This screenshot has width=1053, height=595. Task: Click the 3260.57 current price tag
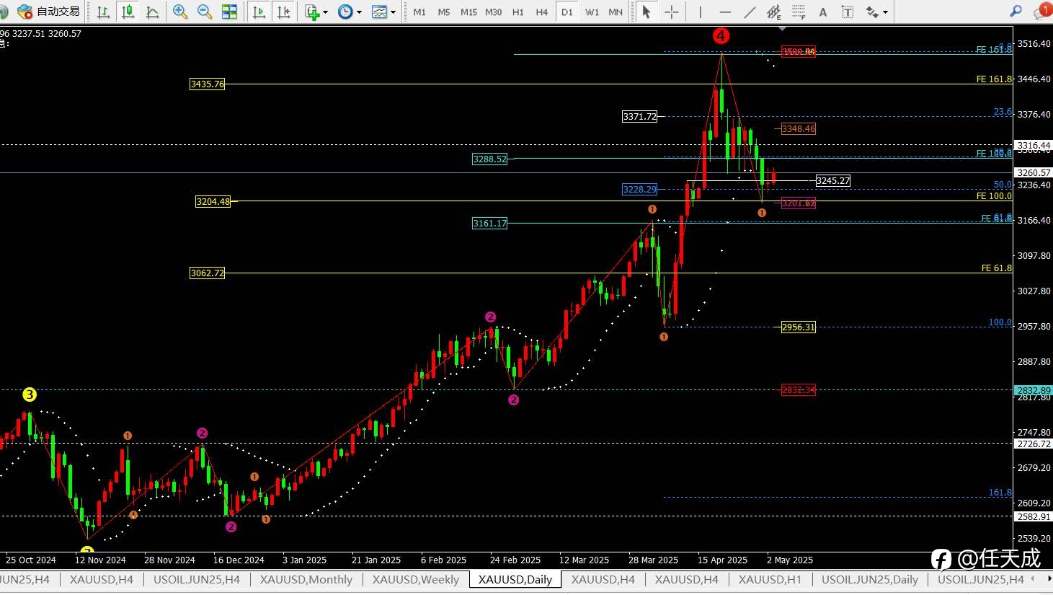click(x=1034, y=173)
